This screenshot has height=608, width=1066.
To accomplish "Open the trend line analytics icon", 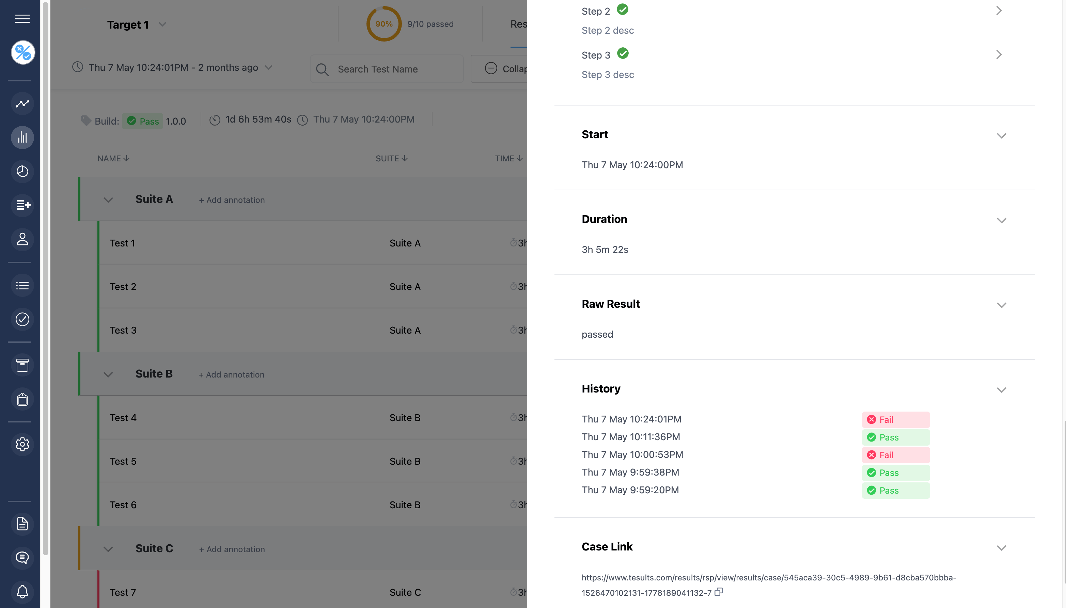I will tap(22, 103).
